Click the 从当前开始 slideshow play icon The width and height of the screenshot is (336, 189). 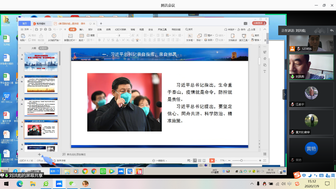coord(54,36)
